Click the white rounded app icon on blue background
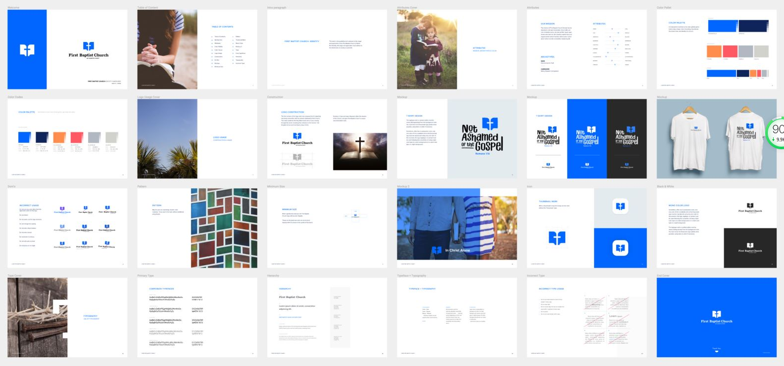784x366 pixels. click(620, 247)
